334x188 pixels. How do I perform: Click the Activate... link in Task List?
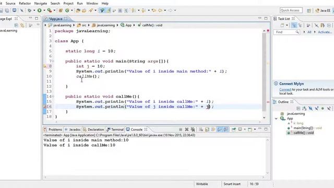point(325,32)
